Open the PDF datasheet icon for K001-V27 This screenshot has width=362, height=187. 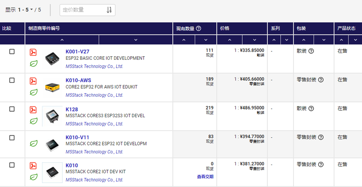point(34,52)
